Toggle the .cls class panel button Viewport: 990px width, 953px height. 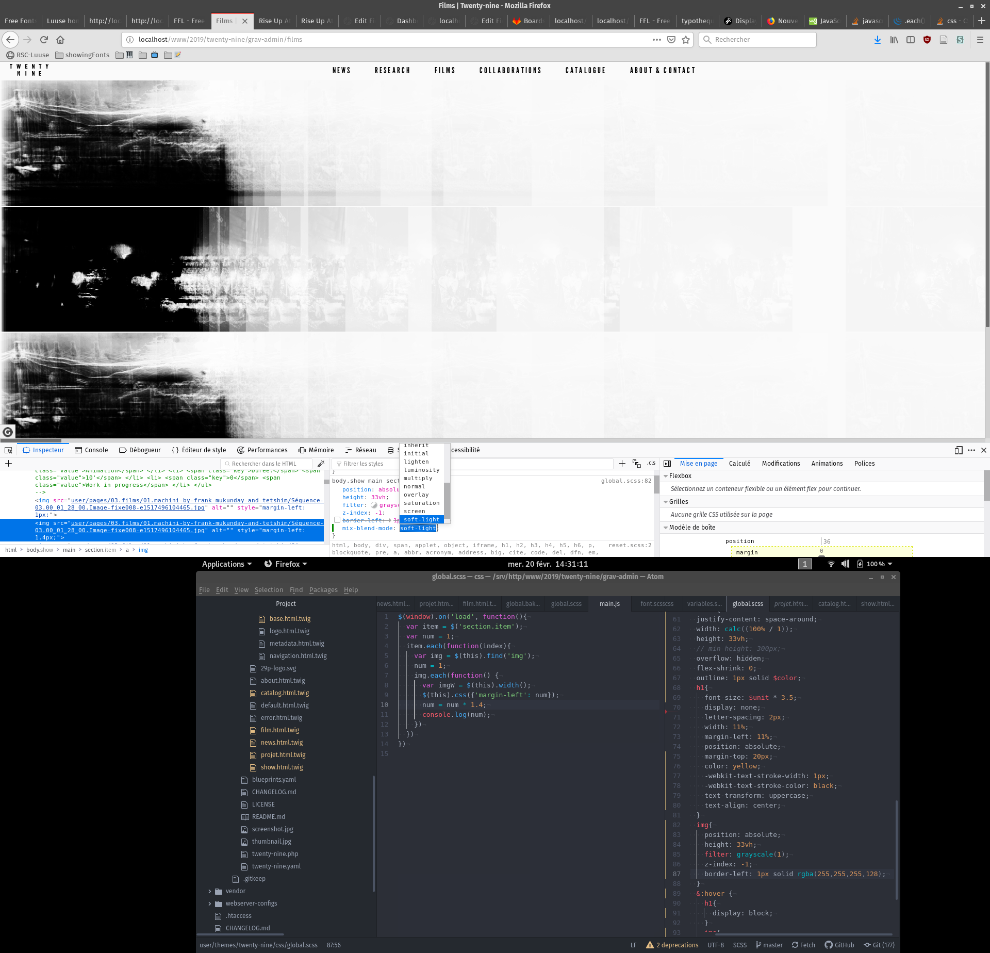(x=651, y=463)
